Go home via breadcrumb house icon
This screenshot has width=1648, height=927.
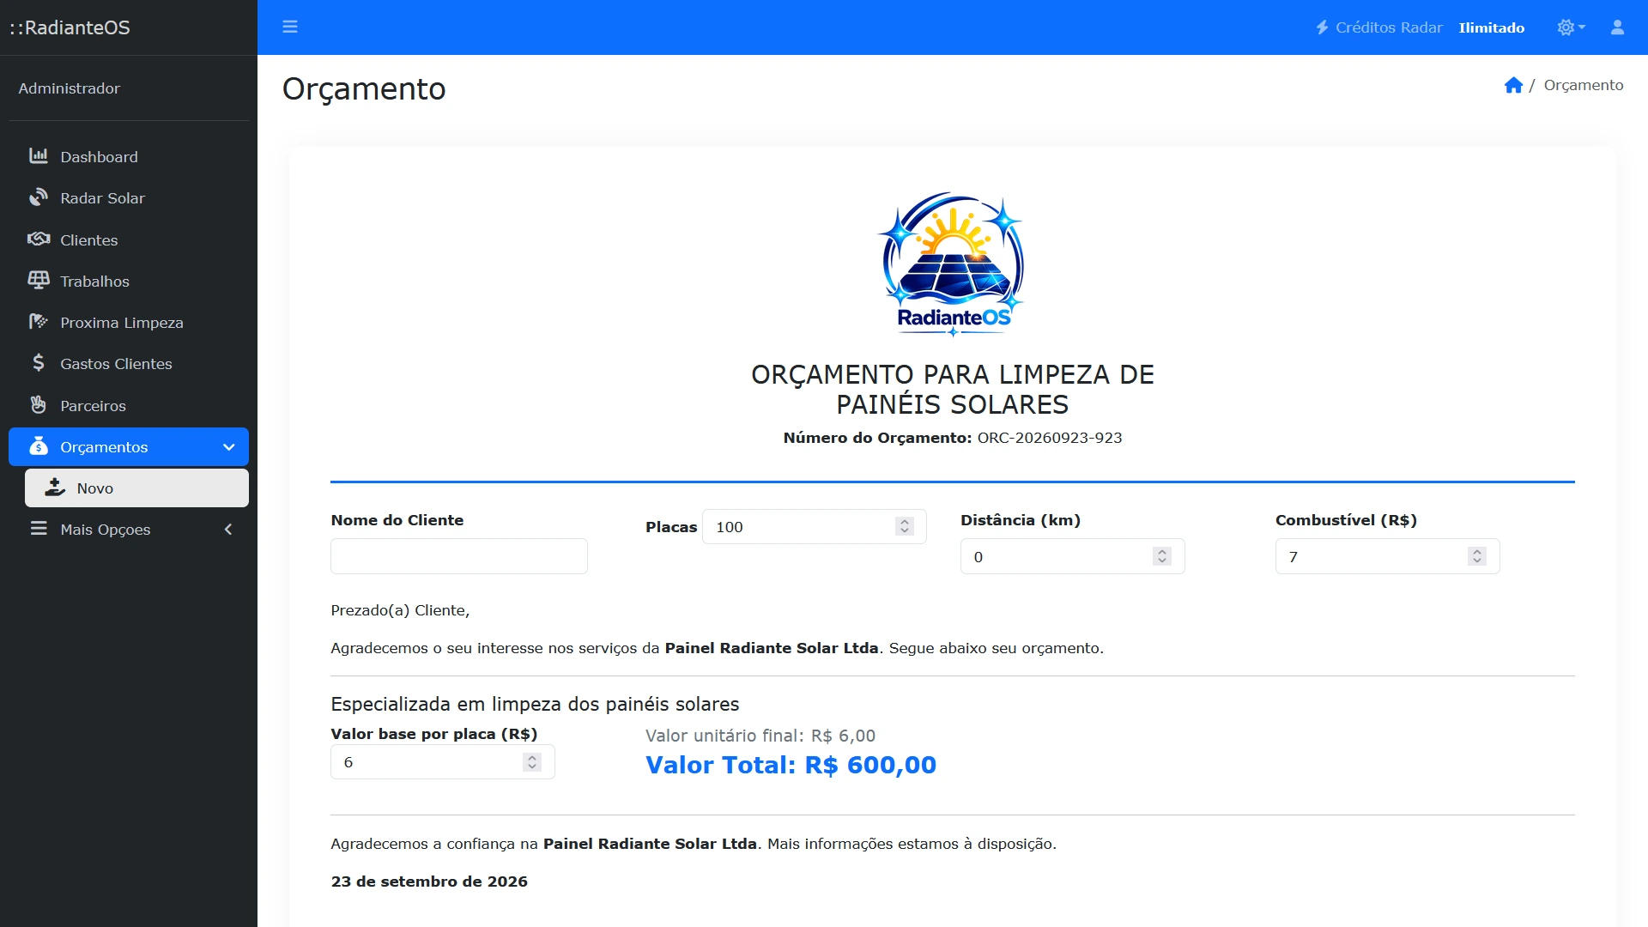(x=1513, y=85)
